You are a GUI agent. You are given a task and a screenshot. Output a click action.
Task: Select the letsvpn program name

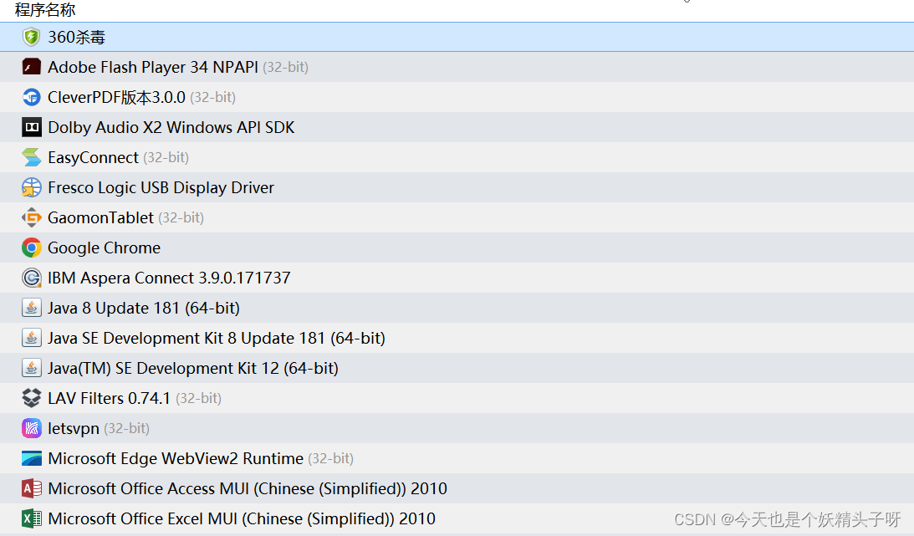[74, 429]
